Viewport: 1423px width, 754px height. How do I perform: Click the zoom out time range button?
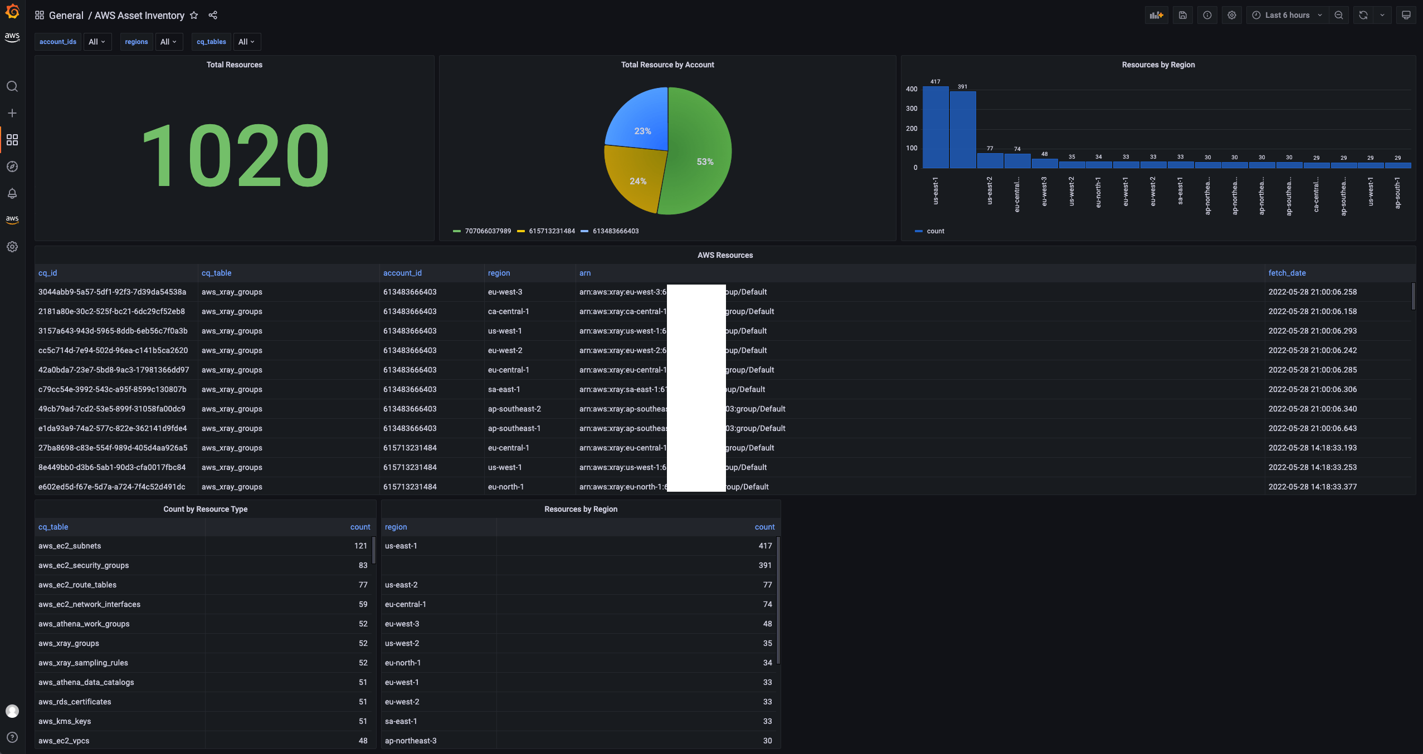tap(1338, 16)
